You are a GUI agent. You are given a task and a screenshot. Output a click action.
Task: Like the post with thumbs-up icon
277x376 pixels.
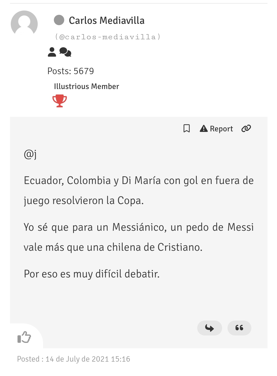[x=24, y=337]
